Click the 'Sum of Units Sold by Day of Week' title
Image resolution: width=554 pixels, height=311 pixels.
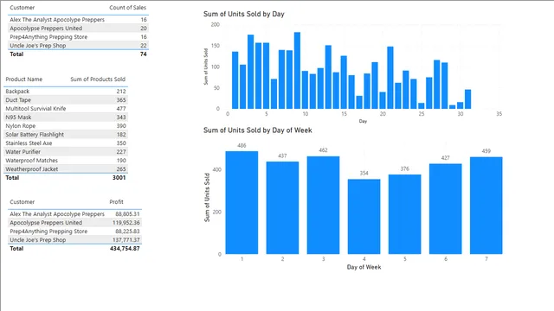(258, 130)
